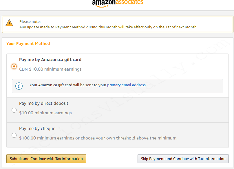Click the Pay me by cheque label
Viewport: 234px width, 169px height.
(x=37, y=128)
